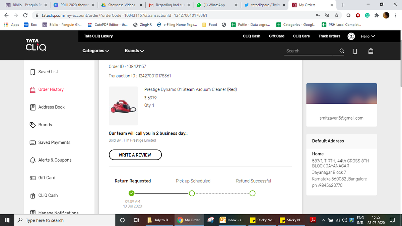Click the email smitzaveri5@gmail.com
Image resolution: width=402 pixels, height=226 pixels.
[x=342, y=118]
